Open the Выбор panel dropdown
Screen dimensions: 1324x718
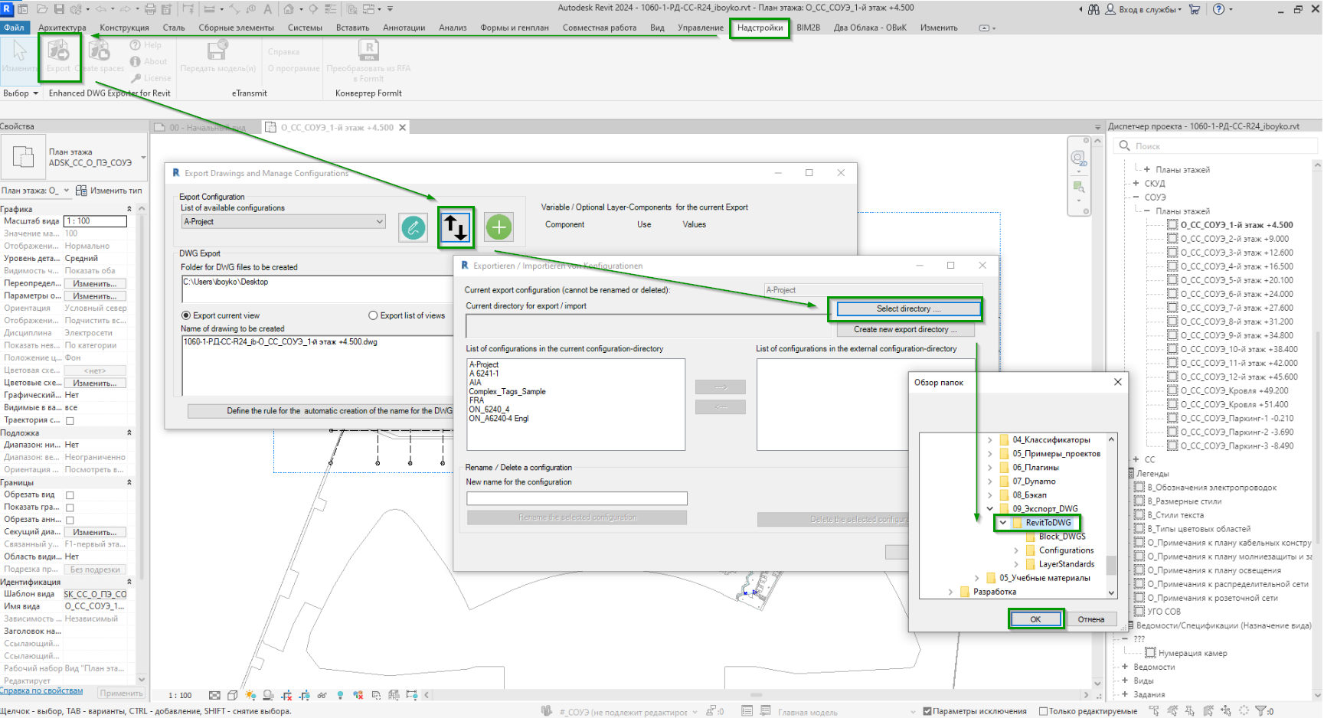pos(20,93)
